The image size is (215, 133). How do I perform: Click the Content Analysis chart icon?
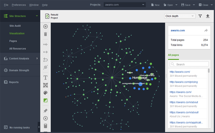(6, 58)
